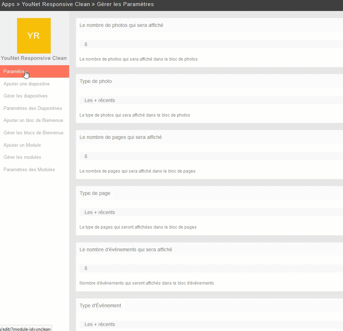343x331 pixels.
Task: Click description 'dans le bloc de photos' under number field
Action: tap(138, 59)
